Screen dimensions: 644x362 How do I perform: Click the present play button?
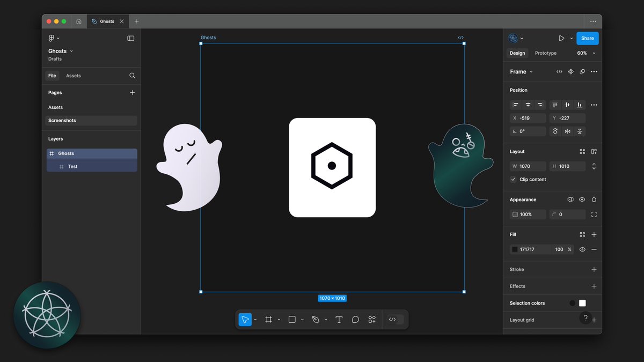tap(561, 38)
